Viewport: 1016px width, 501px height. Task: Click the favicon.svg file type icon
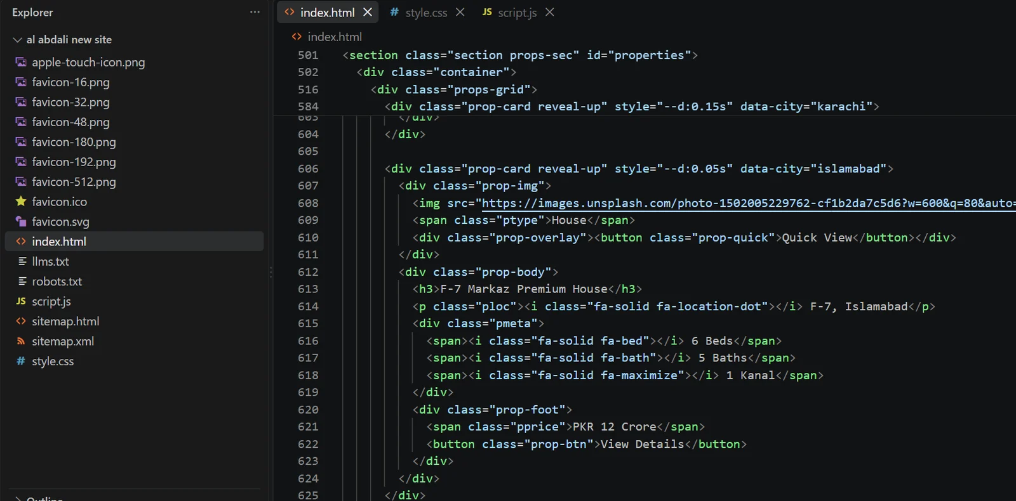[21, 221]
